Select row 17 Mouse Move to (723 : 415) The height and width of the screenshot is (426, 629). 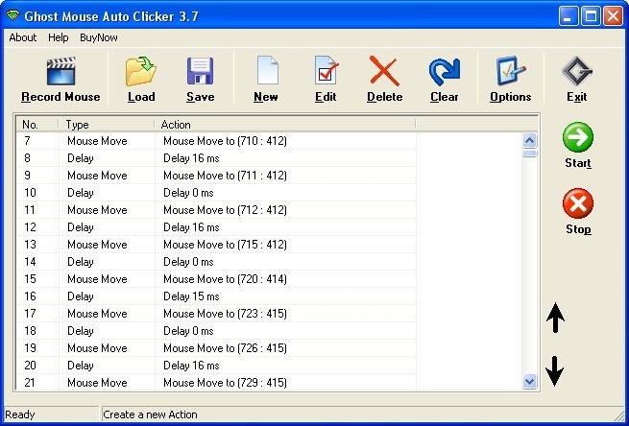[x=216, y=314]
